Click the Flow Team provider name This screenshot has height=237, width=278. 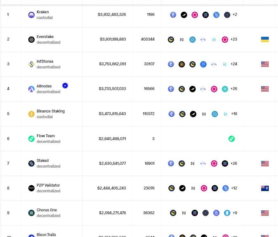tap(46, 136)
